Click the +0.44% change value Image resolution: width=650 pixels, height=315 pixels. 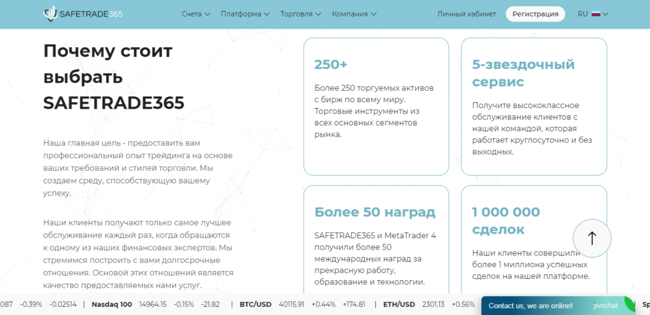click(324, 305)
